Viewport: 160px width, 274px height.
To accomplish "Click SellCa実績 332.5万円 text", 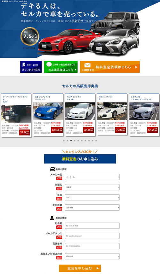I will pyautogui.click(x=120, y=124).
